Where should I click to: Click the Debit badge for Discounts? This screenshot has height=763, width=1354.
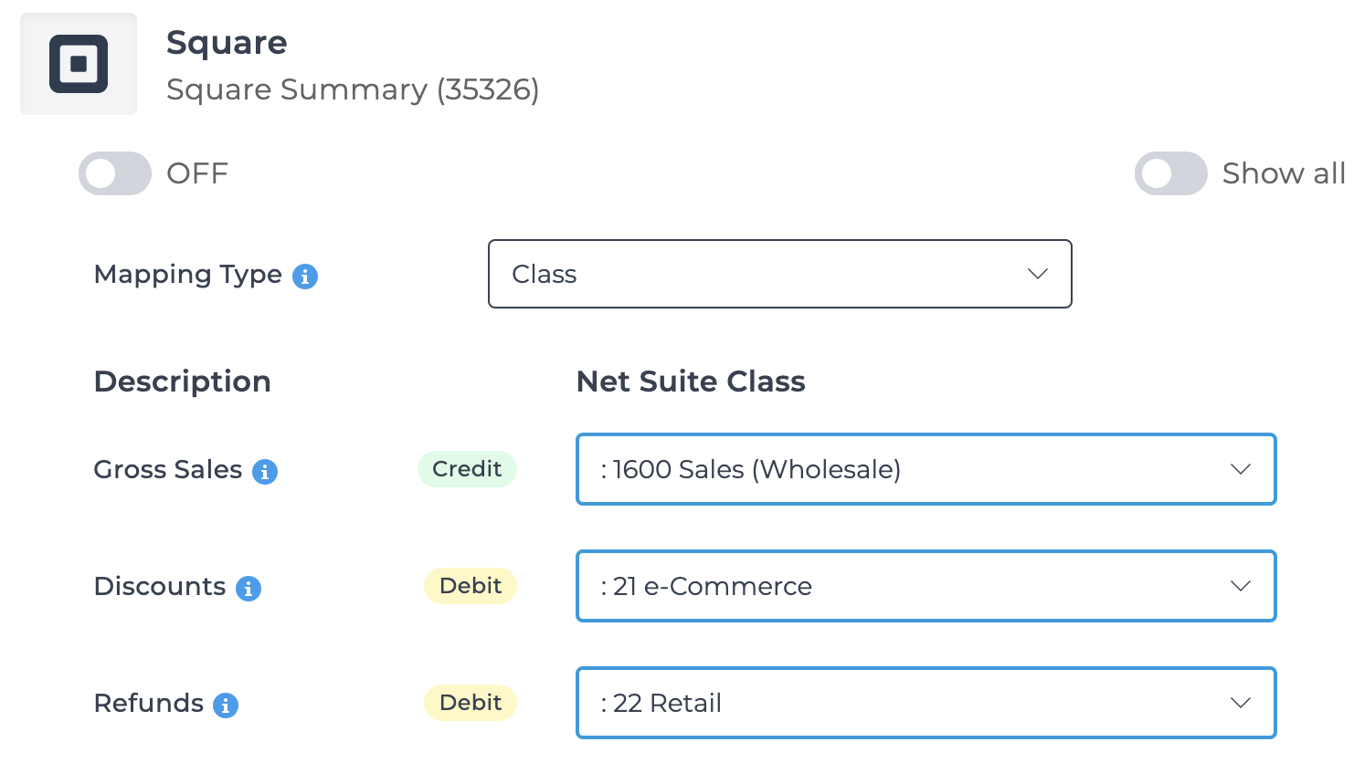coord(471,586)
